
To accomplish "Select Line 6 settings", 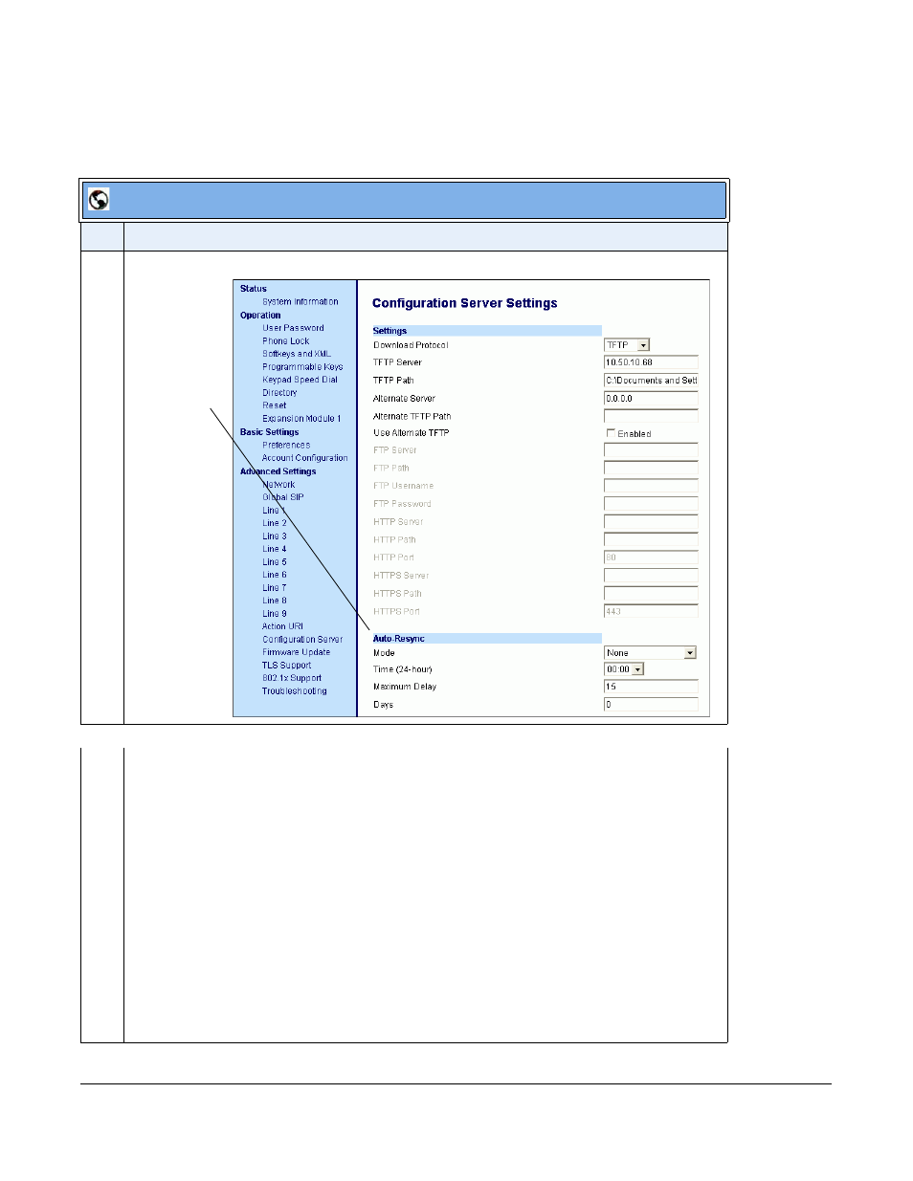I will pyautogui.click(x=275, y=575).
